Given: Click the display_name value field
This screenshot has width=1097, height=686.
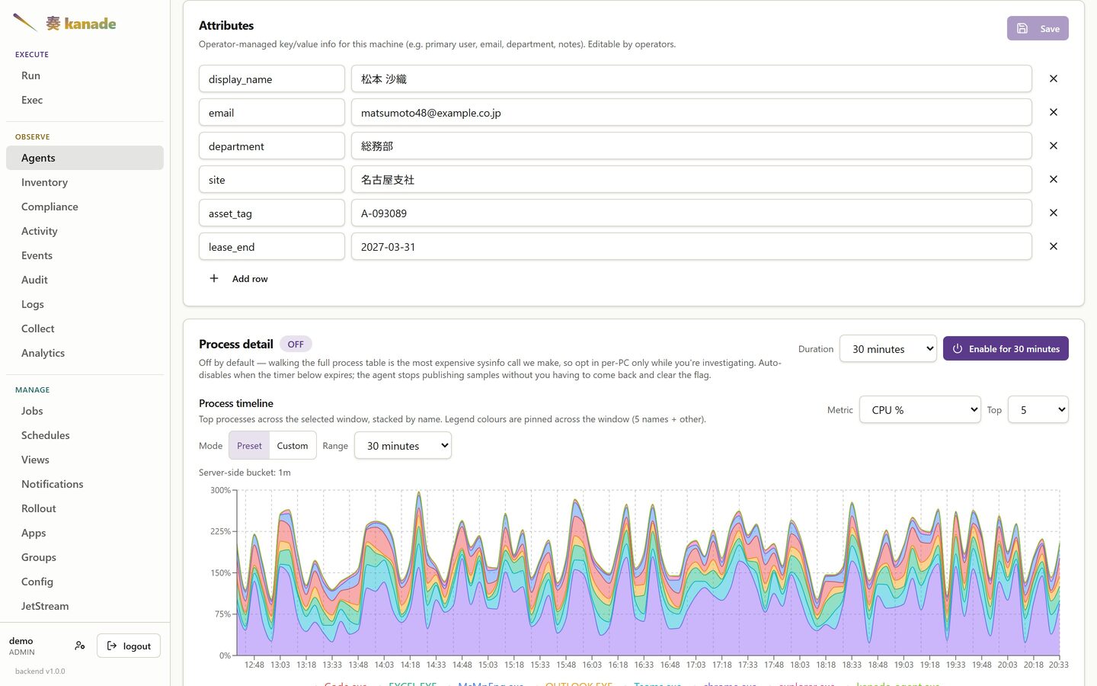Looking at the screenshot, I should [x=691, y=79].
